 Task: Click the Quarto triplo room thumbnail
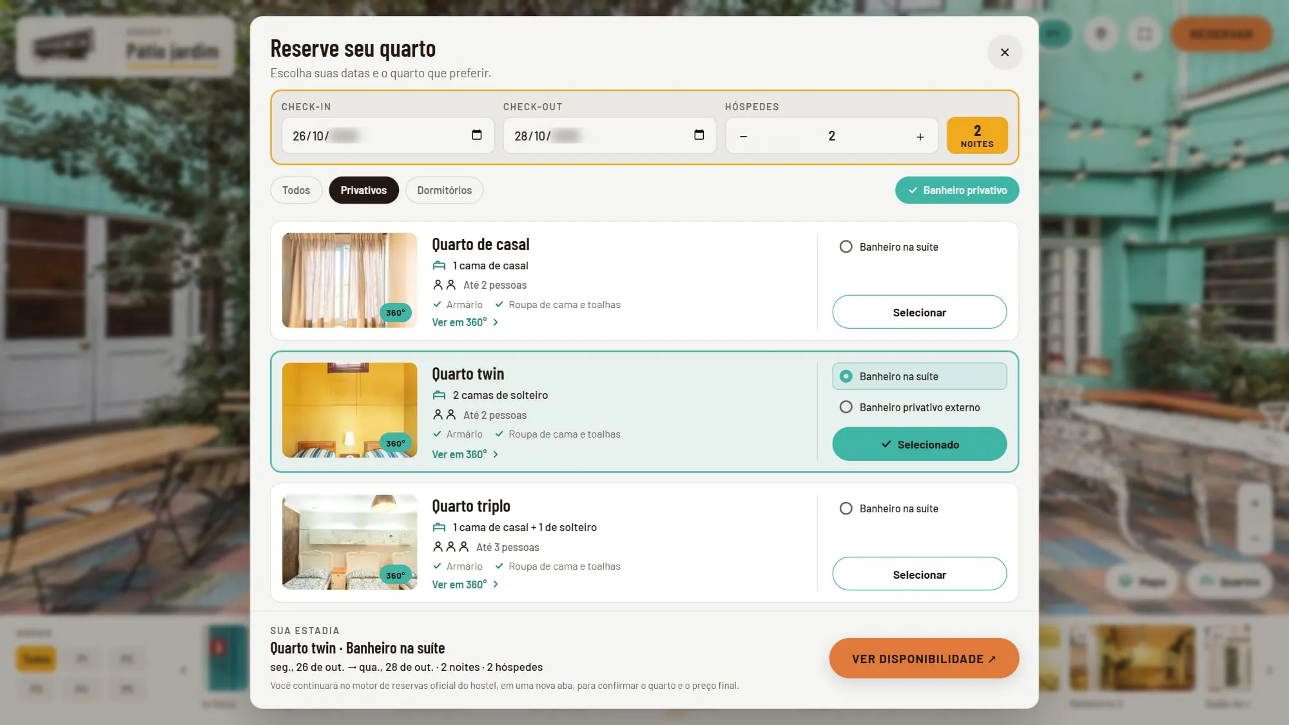[349, 542]
